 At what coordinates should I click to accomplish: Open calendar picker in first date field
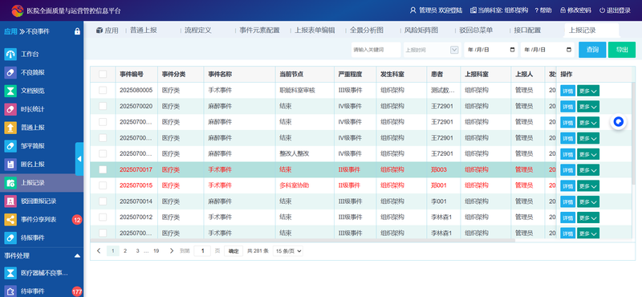click(x=512, y=50)
